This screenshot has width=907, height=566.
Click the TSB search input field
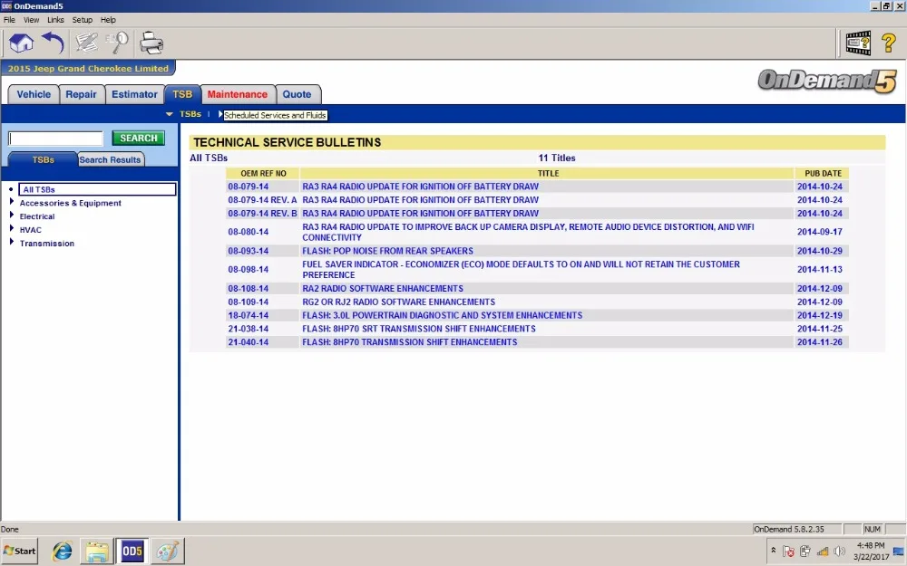(55, 138)
